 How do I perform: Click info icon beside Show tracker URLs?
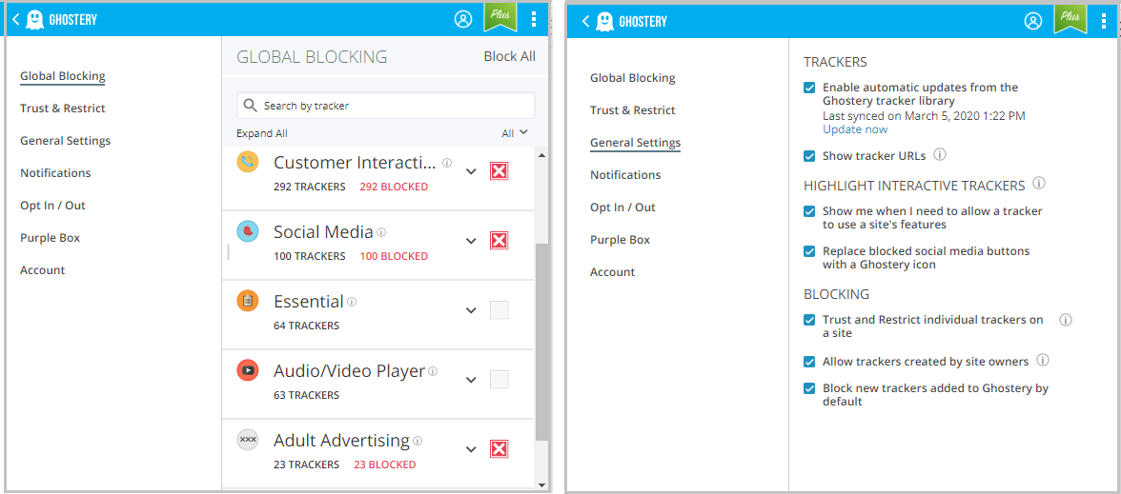940,154
